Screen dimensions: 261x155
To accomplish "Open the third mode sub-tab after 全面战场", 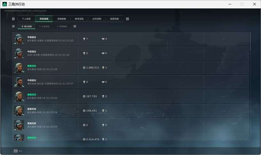I will click(x=62, y=26).
